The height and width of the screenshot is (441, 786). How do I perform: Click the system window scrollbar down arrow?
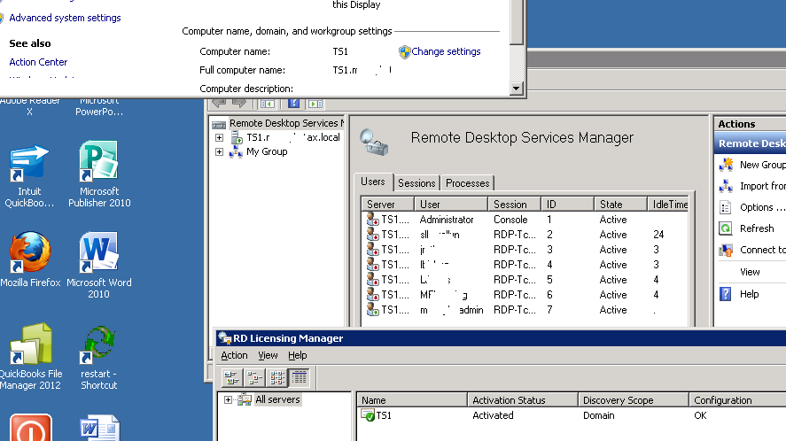click(x=517, y=89)
